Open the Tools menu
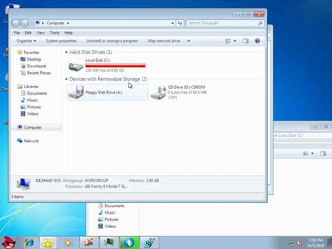332x249 pixels. pyautogui.click(x=54, y=33)
